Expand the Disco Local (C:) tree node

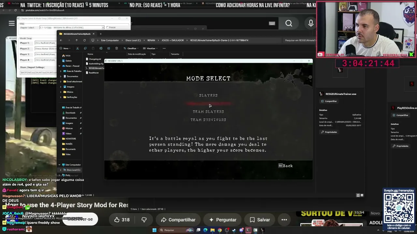pyautogui.click(x=61, y=170)
